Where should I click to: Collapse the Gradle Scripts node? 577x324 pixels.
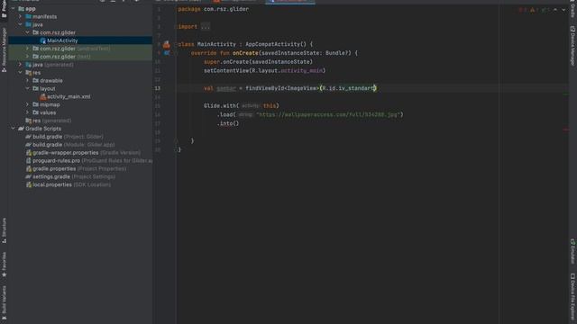coord(14,129)
